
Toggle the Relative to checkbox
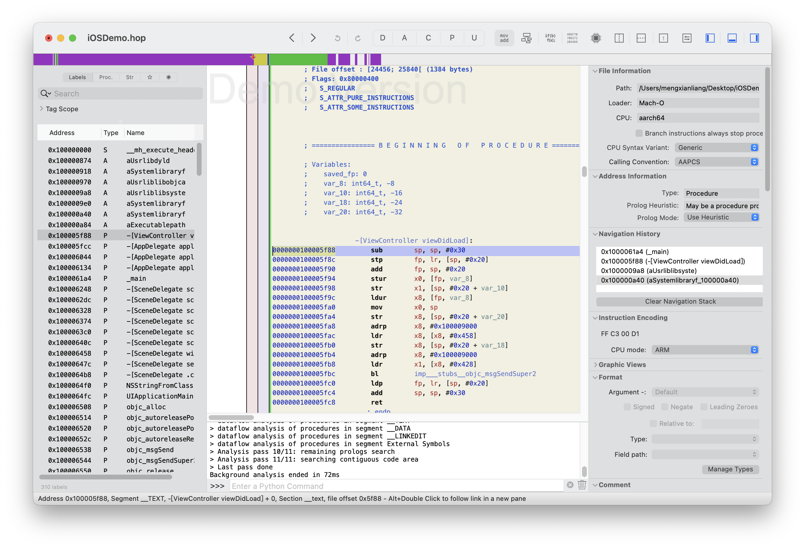click(x=653, y=423)
